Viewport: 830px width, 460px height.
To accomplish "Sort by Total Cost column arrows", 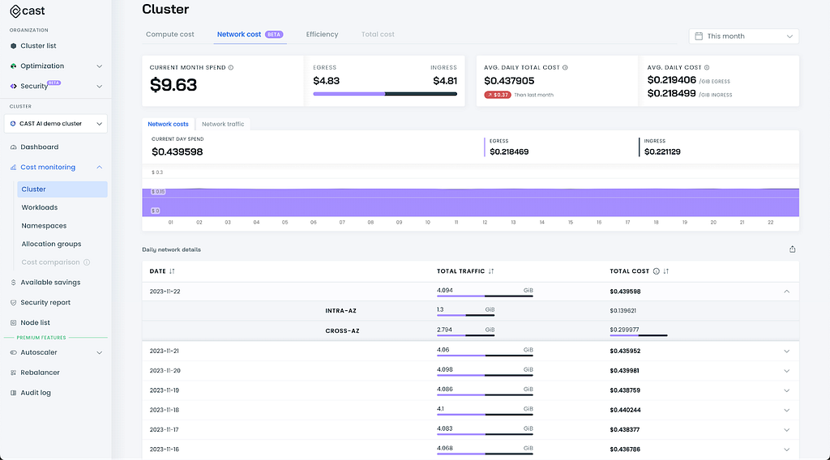I will [666, 271].
